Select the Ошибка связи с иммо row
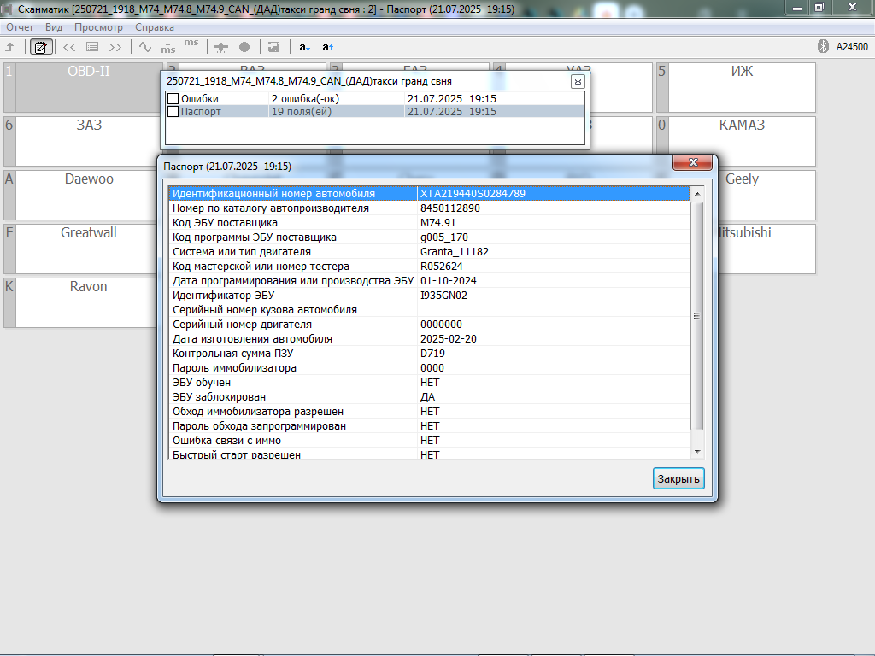This screenshot has height=656, width=875. 429,440
